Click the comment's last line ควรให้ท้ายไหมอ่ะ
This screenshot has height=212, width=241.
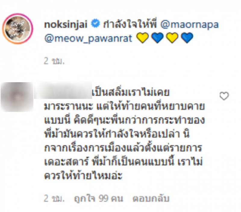tap(83, 176)
